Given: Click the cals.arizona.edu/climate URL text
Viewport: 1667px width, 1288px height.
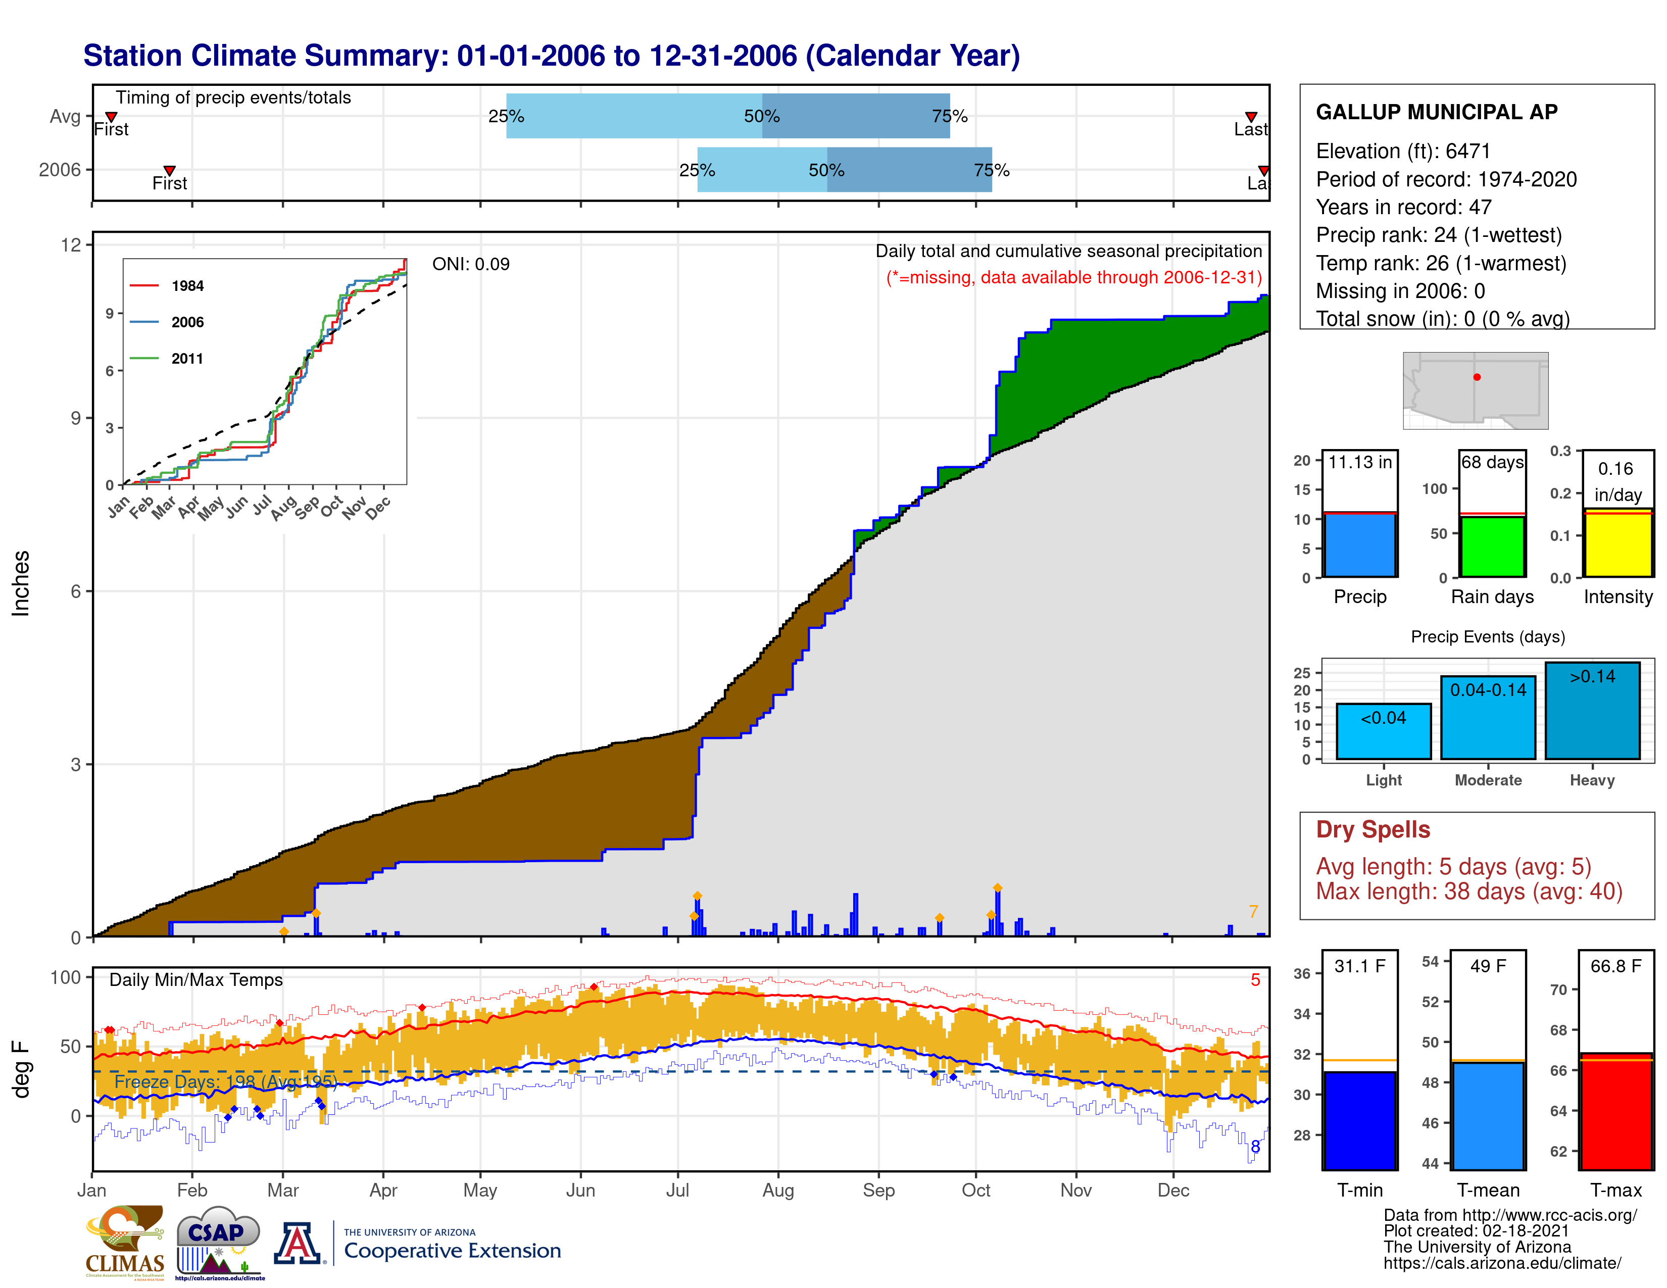Looking at the screenshot, I should pyautogui.click(x=1501, y=1264).
